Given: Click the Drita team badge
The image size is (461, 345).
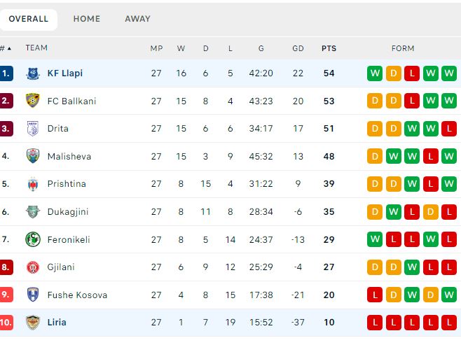Looking at the screenshot, I should coord(33,129).
